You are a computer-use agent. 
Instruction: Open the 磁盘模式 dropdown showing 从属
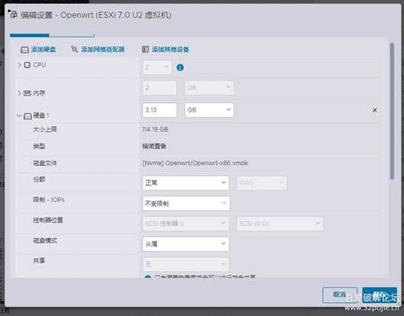tap(186, 244)
